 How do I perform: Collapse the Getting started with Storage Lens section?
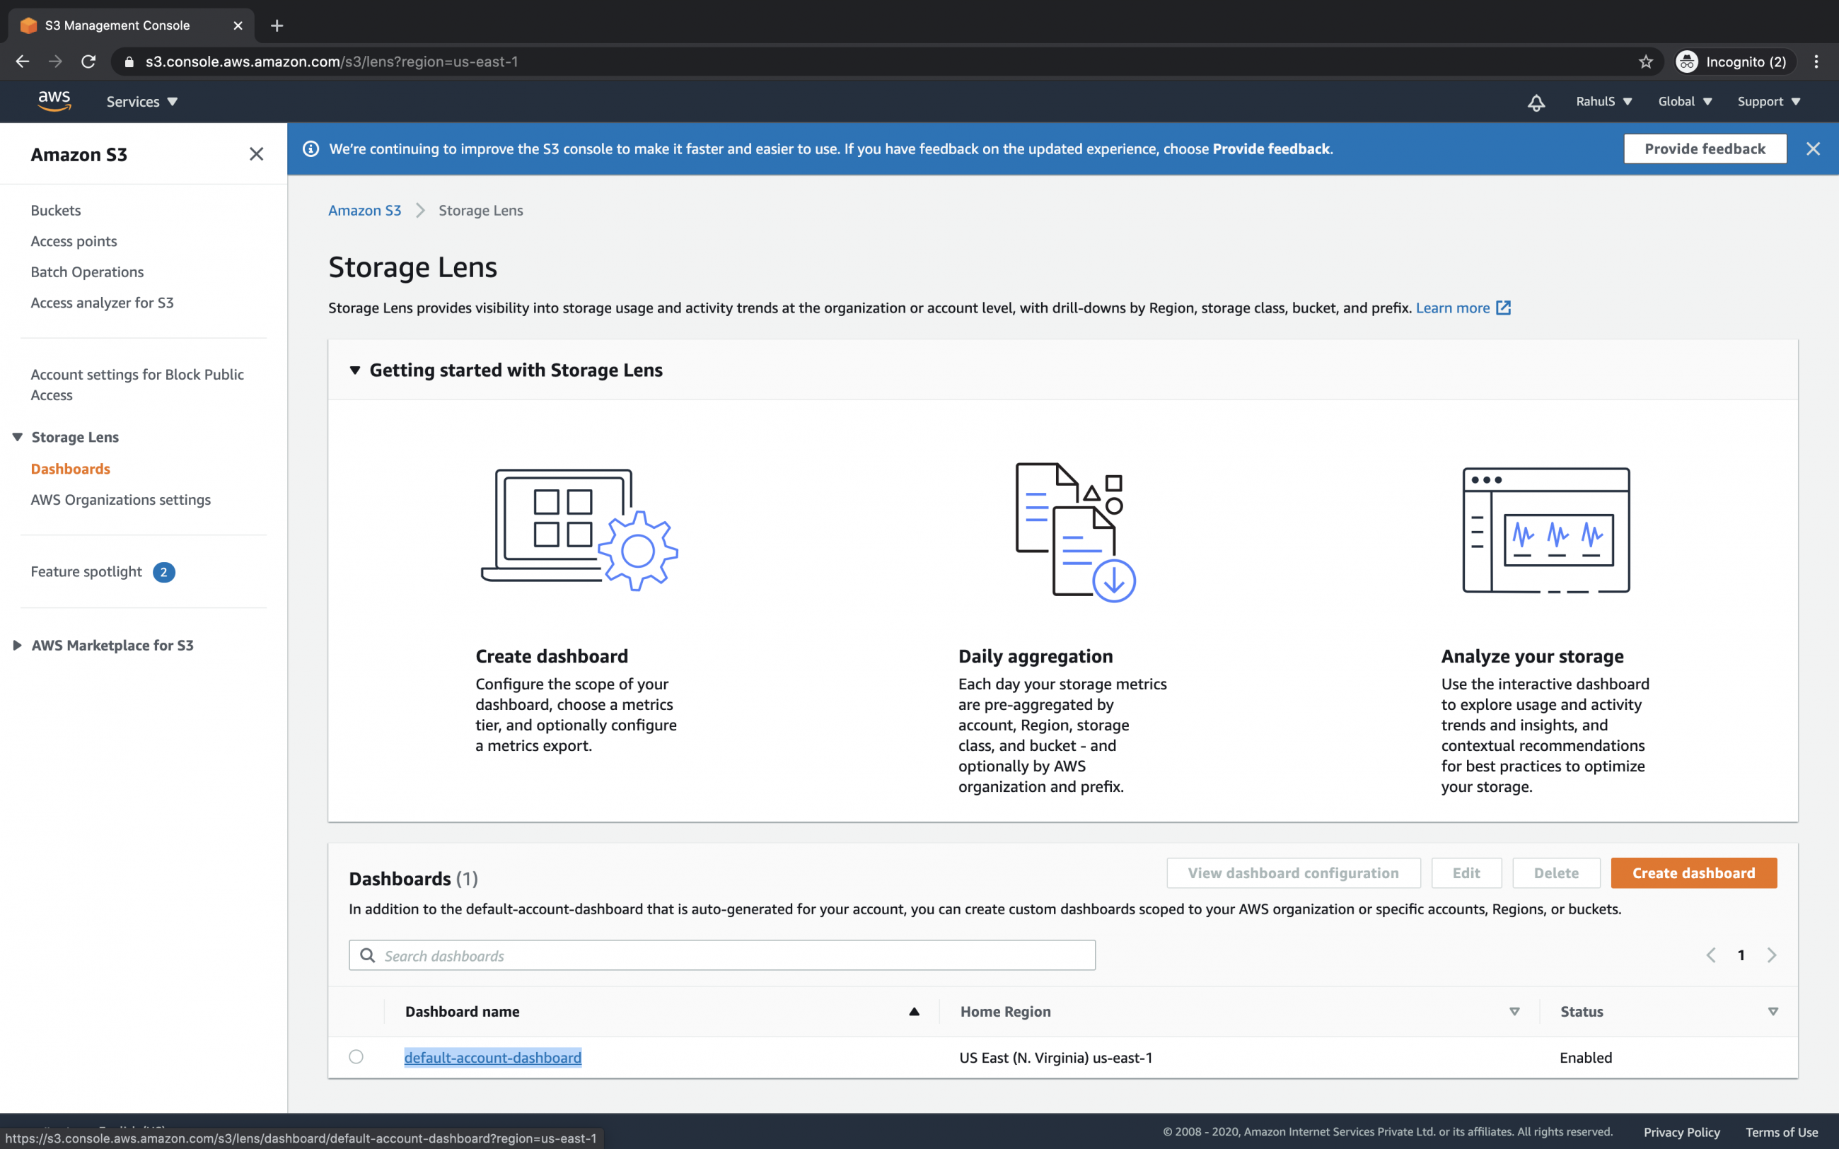point(356,370)
